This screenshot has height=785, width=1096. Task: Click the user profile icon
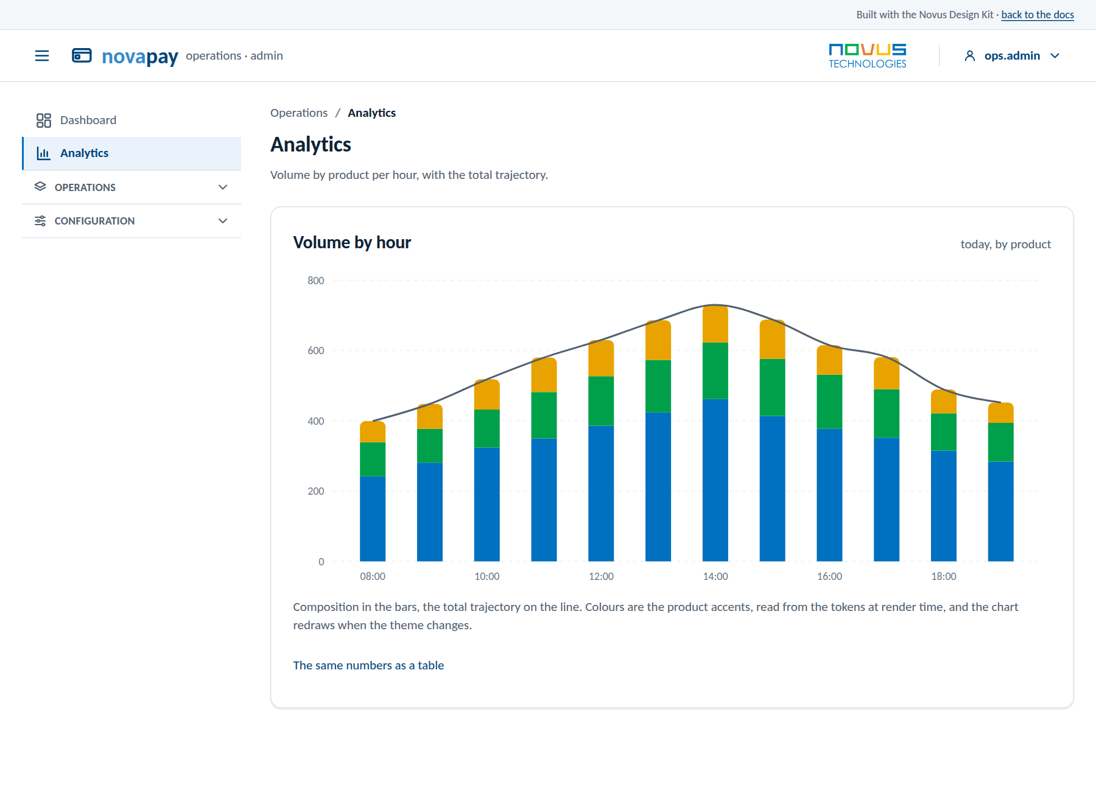tap(970, 56)
